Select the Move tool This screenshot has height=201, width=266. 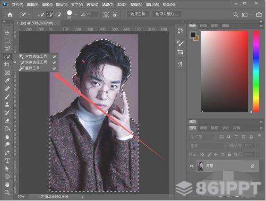7,33
